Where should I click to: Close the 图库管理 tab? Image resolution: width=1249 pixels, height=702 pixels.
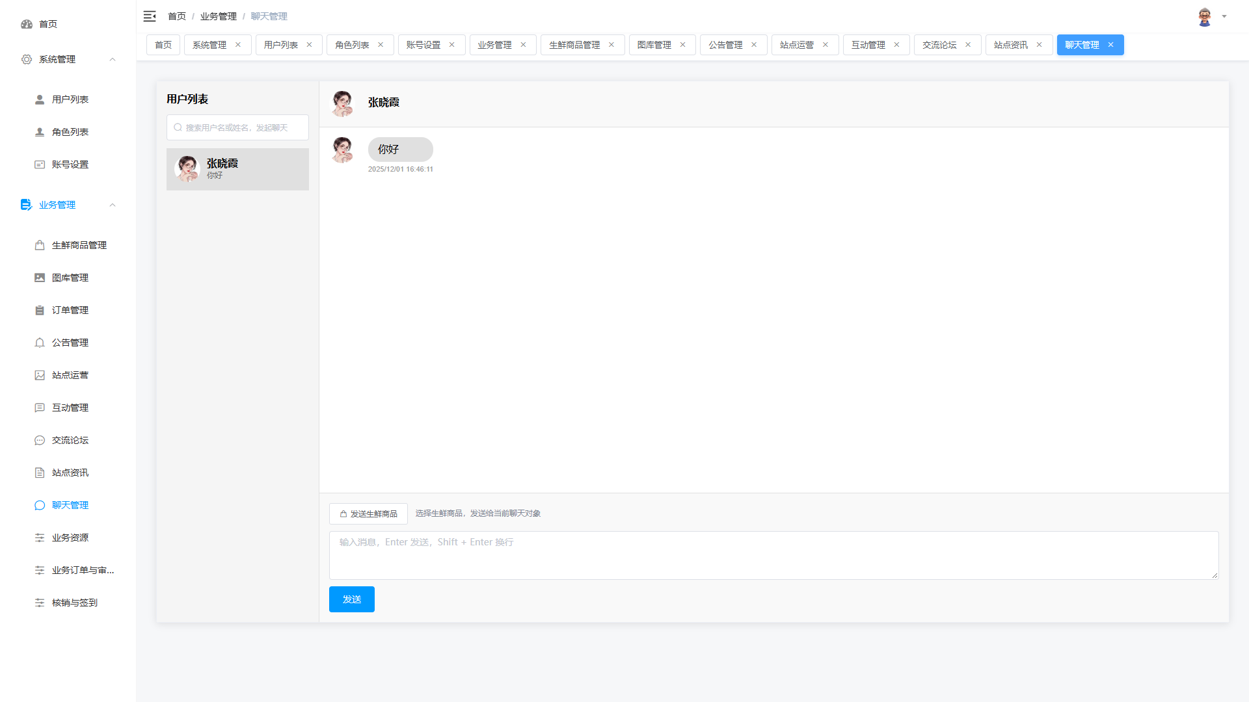click(683, 45)
